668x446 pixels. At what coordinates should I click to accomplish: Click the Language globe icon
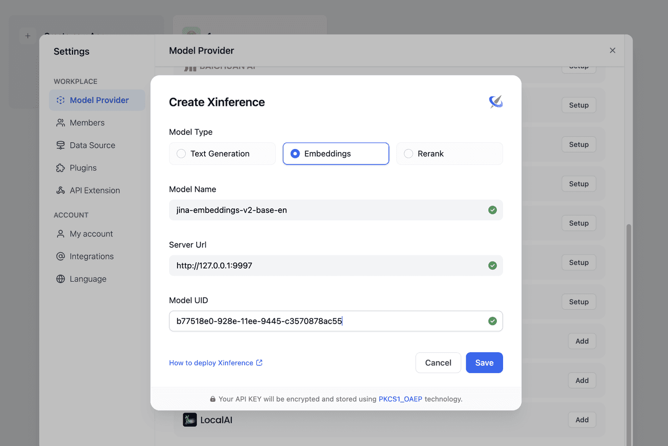pyautogui.click(x=61, y=279)
